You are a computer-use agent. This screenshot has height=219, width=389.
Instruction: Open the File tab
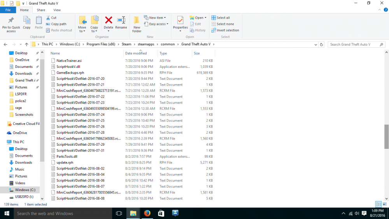pyautogui.click(x=8, y=10)
